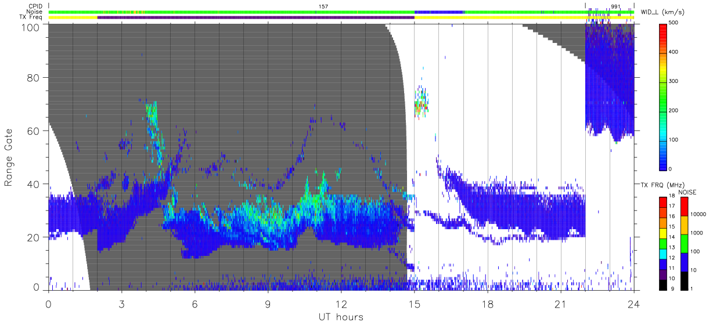Click the 10000 label in NOISE legend
Screen dimensions: 713x329
[698, 215]
